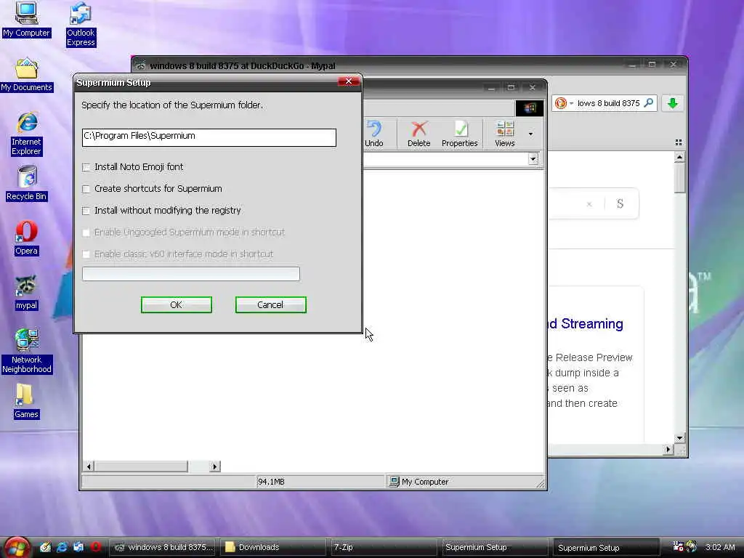Click the Views toolbar icon
The width and height of the screenshot is (744, 558).
504,134
